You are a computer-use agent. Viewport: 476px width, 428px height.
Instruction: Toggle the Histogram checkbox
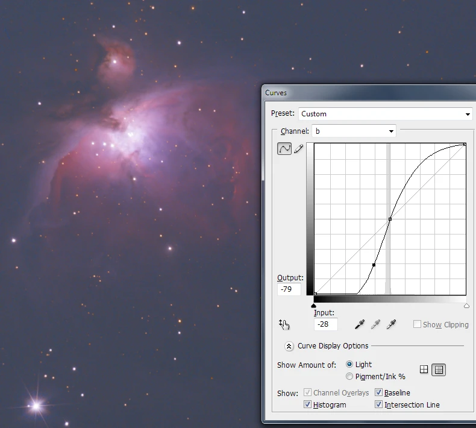coord(308,404)
